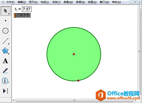This screenshot has height=103, width=142.
Task: Click the application icon in menu bar
Action: point(3,2)
